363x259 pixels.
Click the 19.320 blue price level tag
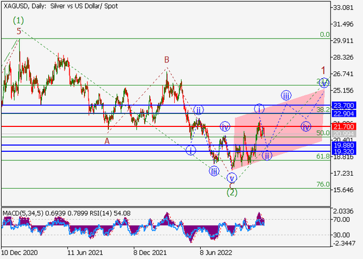[345, 151]
